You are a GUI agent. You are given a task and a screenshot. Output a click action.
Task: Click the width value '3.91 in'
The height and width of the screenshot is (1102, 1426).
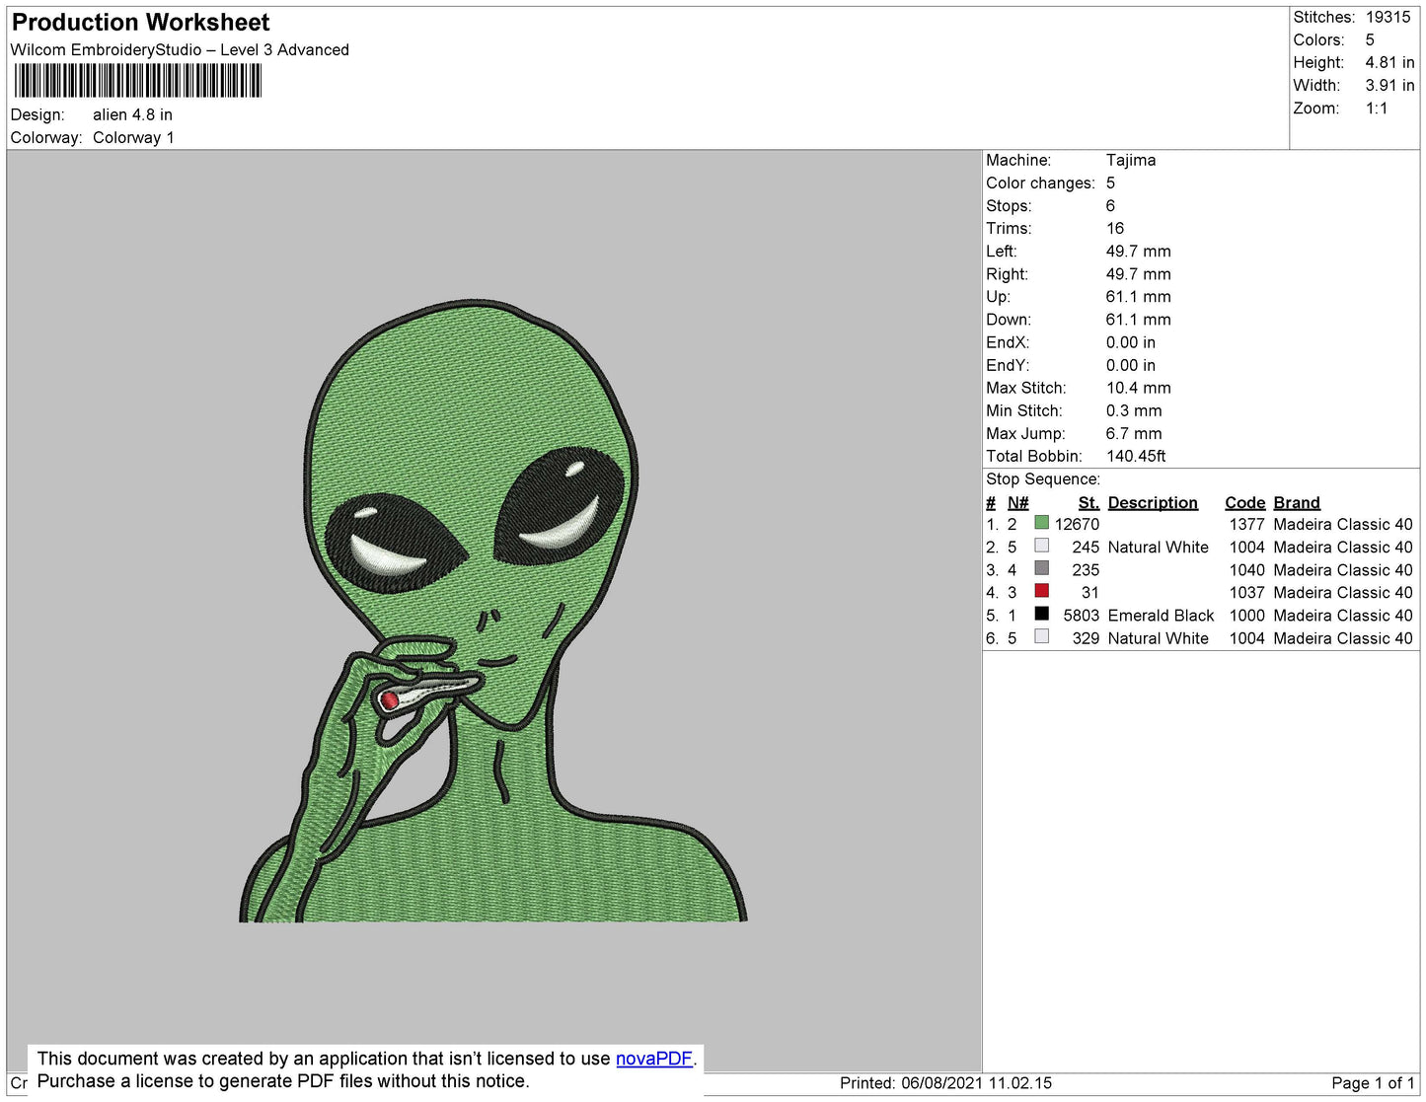tap(1389, 86)
